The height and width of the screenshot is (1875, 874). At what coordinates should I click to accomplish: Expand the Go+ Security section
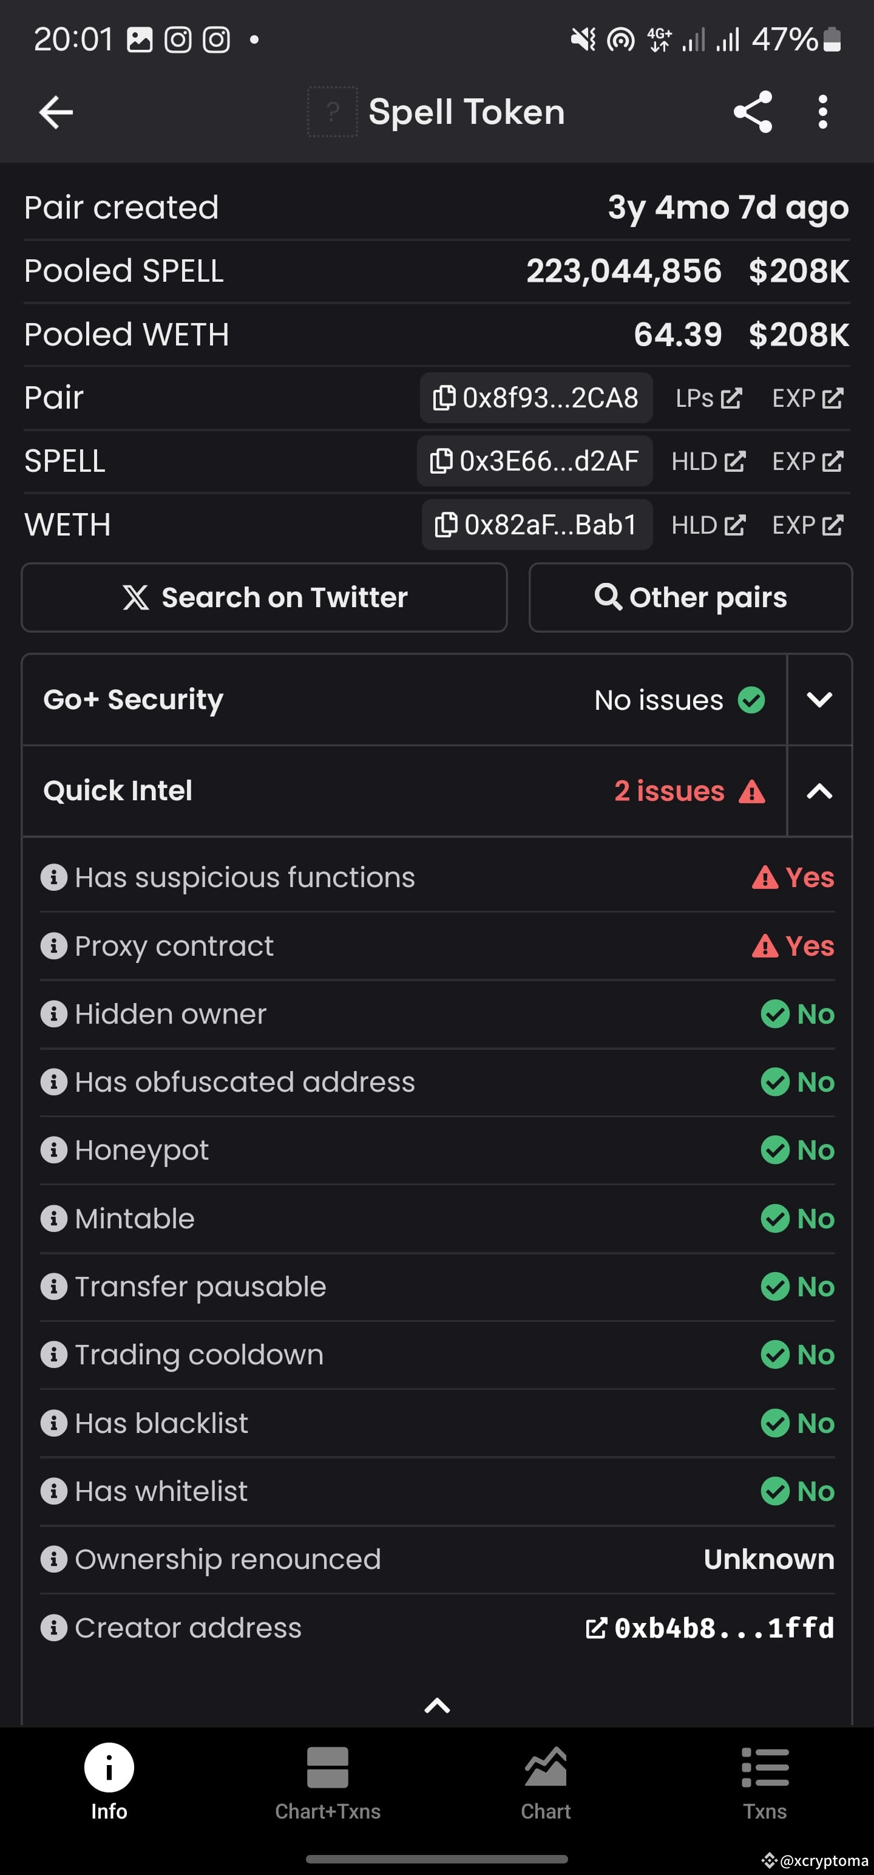(819, 699)
